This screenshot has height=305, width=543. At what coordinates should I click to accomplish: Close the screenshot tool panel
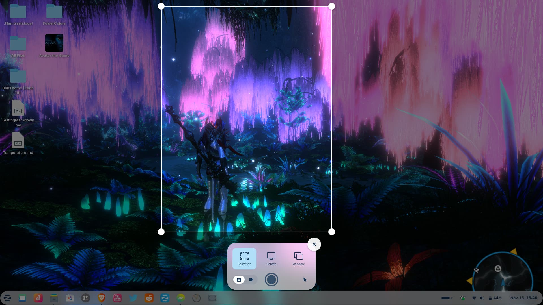tap(314, 244)
